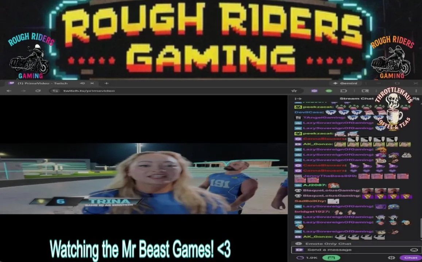Open the emote picker smiley icon

pyautogui.click(x=414, y=250)
